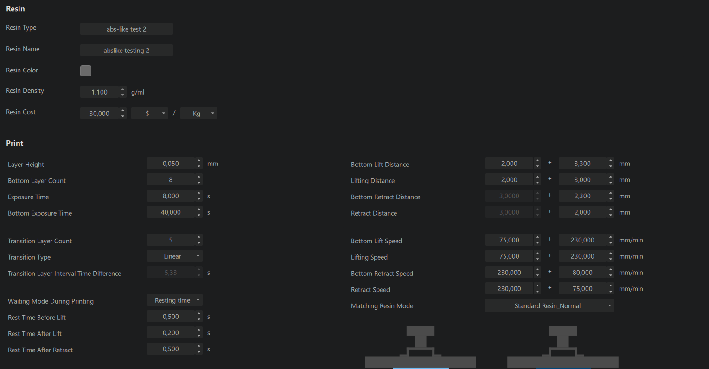
Task: Click the 'Print' section heading
Action: click(15, 143)
